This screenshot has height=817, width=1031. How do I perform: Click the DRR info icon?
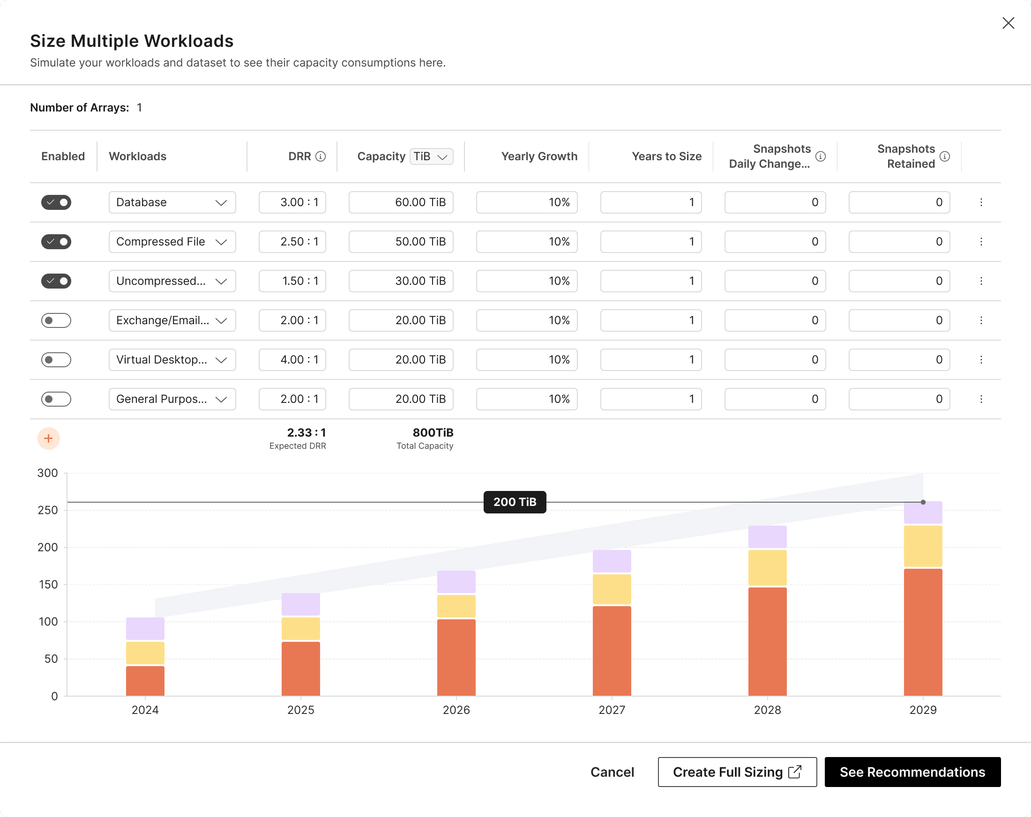pos(321,156)
